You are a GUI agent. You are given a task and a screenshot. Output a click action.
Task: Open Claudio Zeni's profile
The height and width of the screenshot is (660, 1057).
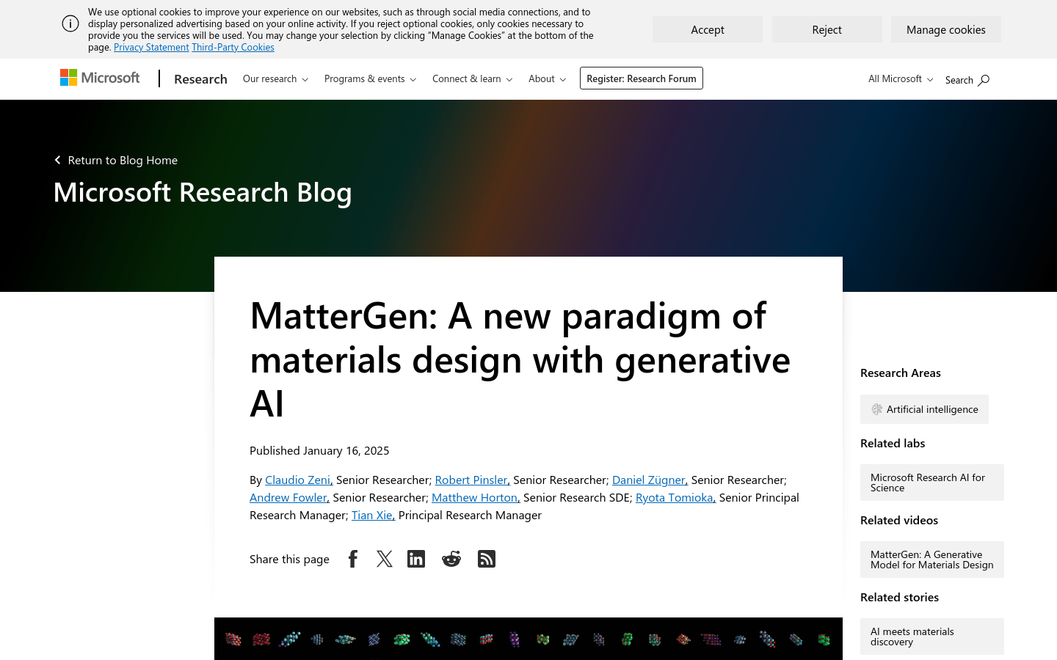click(x=298, y=480)
